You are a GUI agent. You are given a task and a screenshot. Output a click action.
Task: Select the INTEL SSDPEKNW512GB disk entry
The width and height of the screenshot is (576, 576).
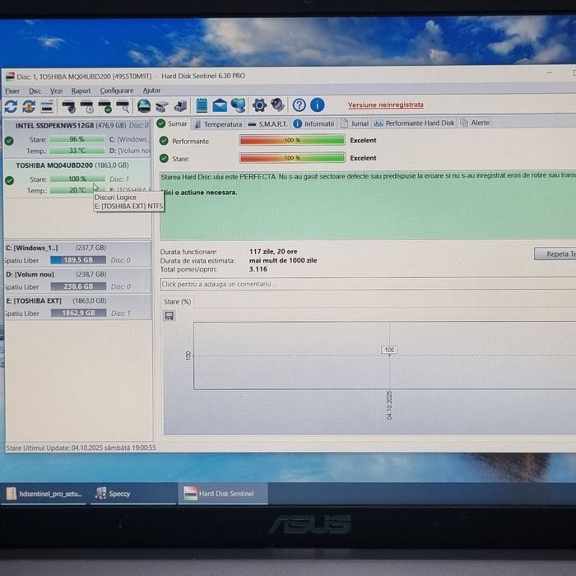click(77, 138)
